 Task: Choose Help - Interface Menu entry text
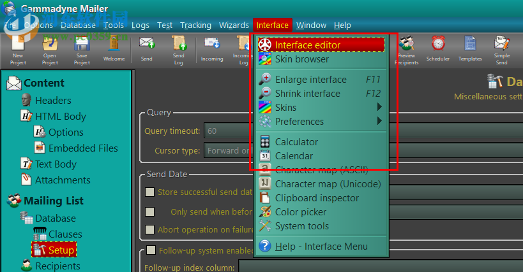(x=322, y=247)
